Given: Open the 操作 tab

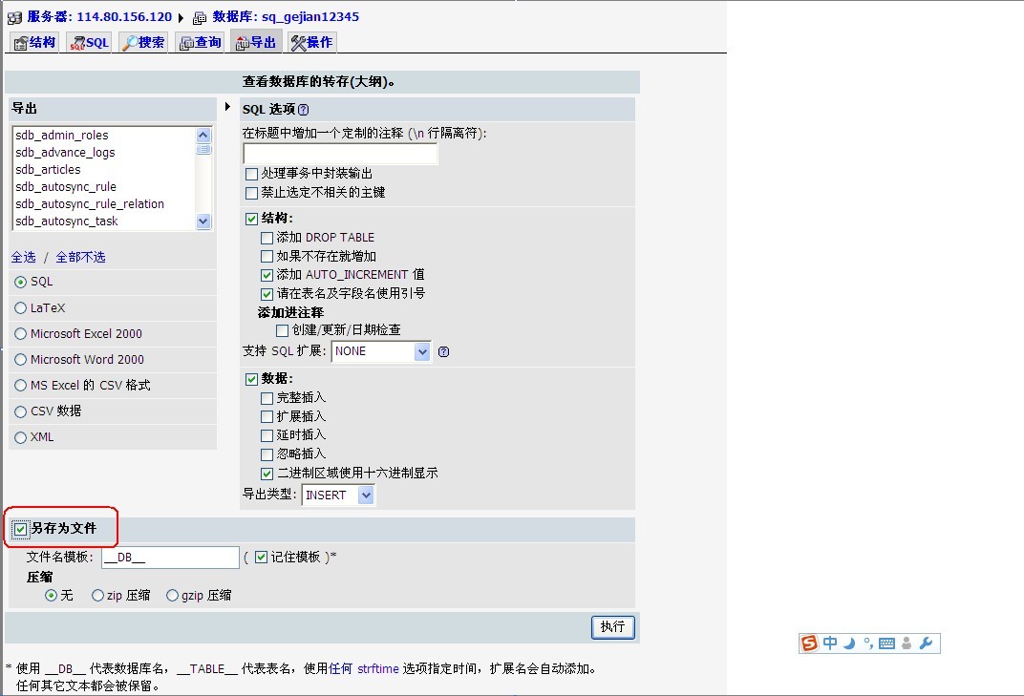Looking at the screenshot, I should (x=312, y=42).
